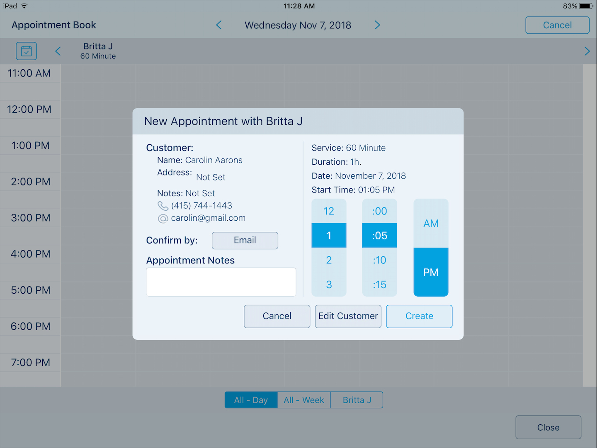The image size is (597, 448).
Task: Select hour 2 in the time picker
Action: click(x=329, y=260)
